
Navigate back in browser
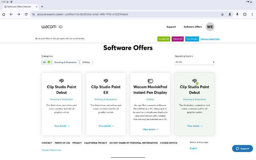(11, 14)
